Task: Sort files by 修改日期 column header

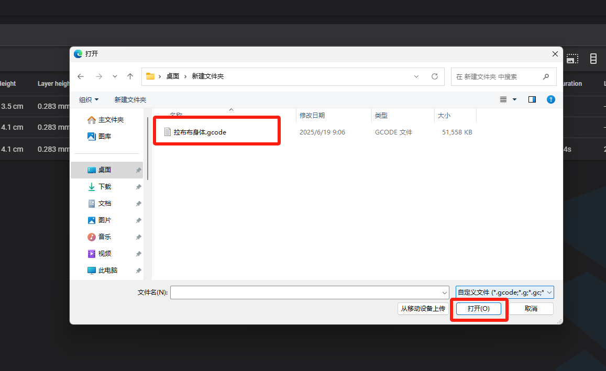Action: (312, 115)
